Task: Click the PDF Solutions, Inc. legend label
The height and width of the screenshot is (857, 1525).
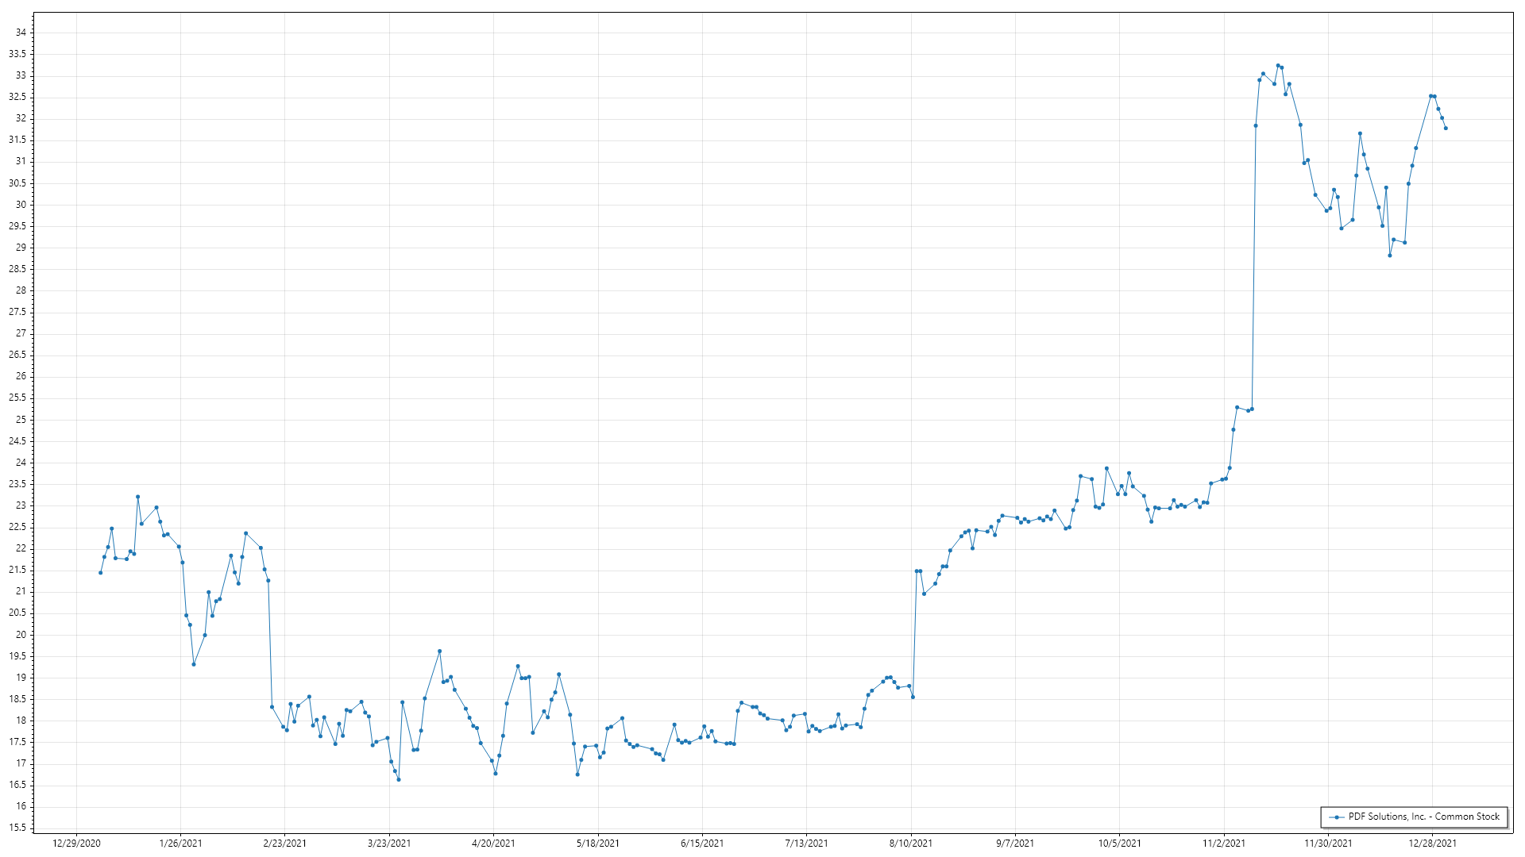Action: pos(1423,817)
